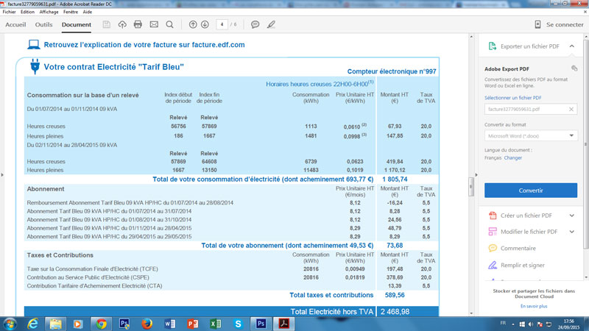589x331 pixels.
Task: Open the Edition menu
Action: pyautogui.click(x=27, y=12)
